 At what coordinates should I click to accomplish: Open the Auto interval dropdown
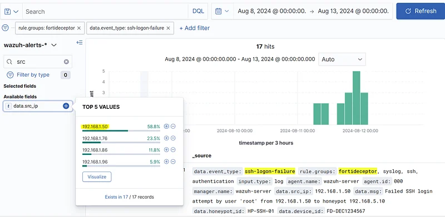click(342, 59)
